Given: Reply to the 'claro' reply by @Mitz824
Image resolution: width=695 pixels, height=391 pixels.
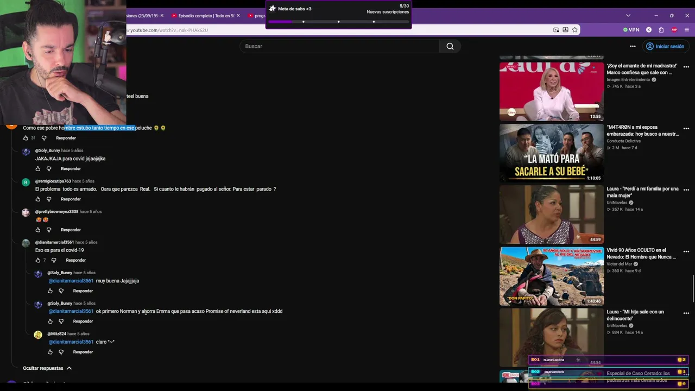Looking at the screenshot, I should click(x=83, y=352).
